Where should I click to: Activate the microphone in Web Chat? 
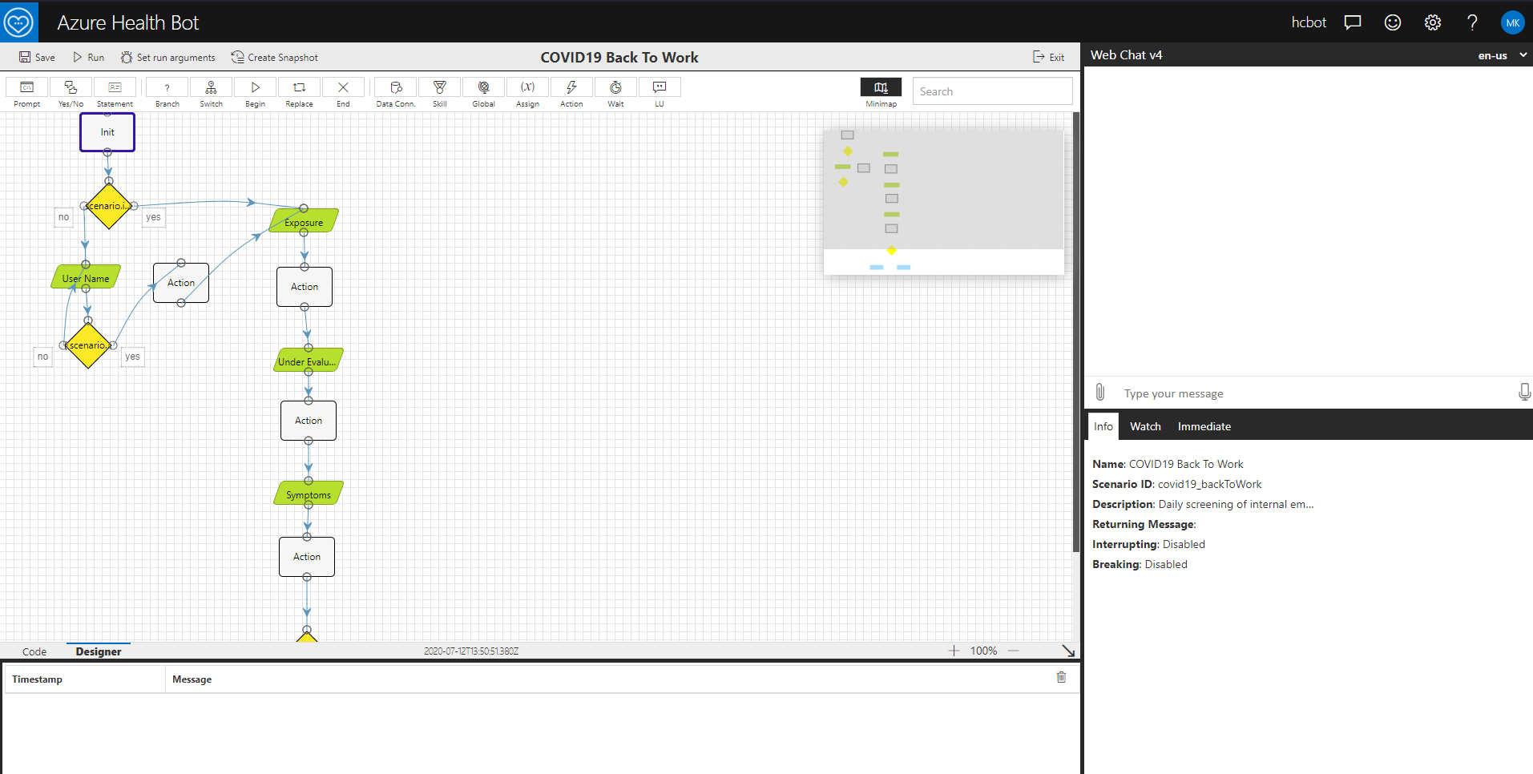1524,392
